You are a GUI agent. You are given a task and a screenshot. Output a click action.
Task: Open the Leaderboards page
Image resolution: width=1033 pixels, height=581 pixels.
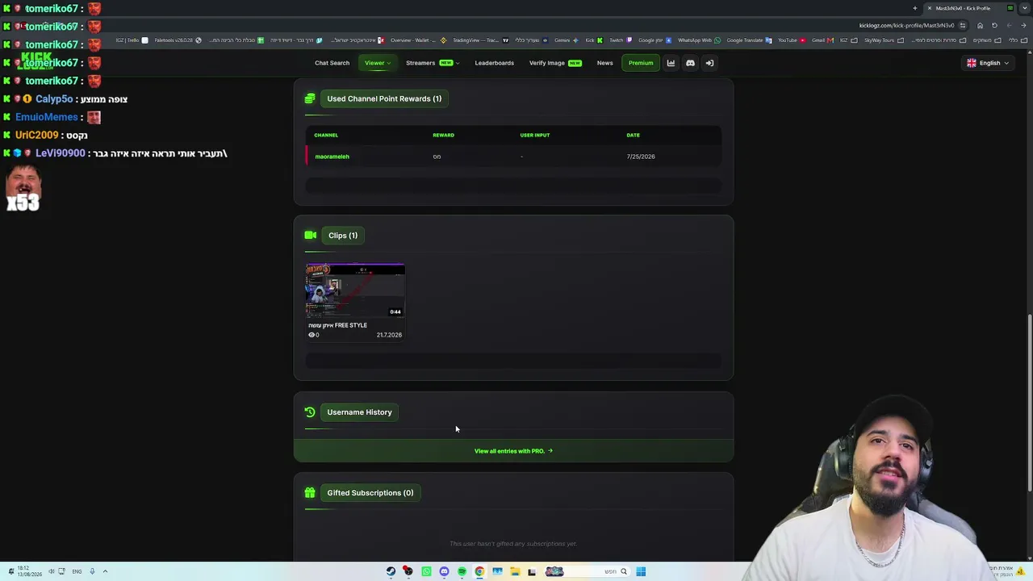coord(494,63)
